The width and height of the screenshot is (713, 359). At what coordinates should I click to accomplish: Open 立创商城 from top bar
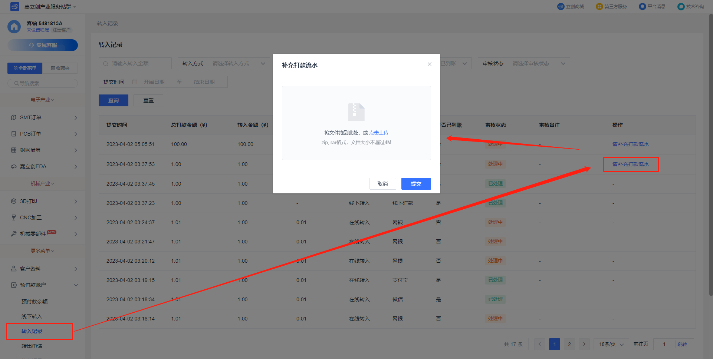point(571,7)
